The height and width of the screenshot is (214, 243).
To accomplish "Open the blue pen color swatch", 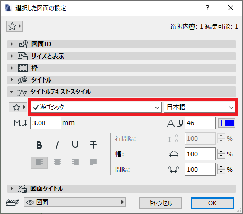I will (x=227, y=123).
